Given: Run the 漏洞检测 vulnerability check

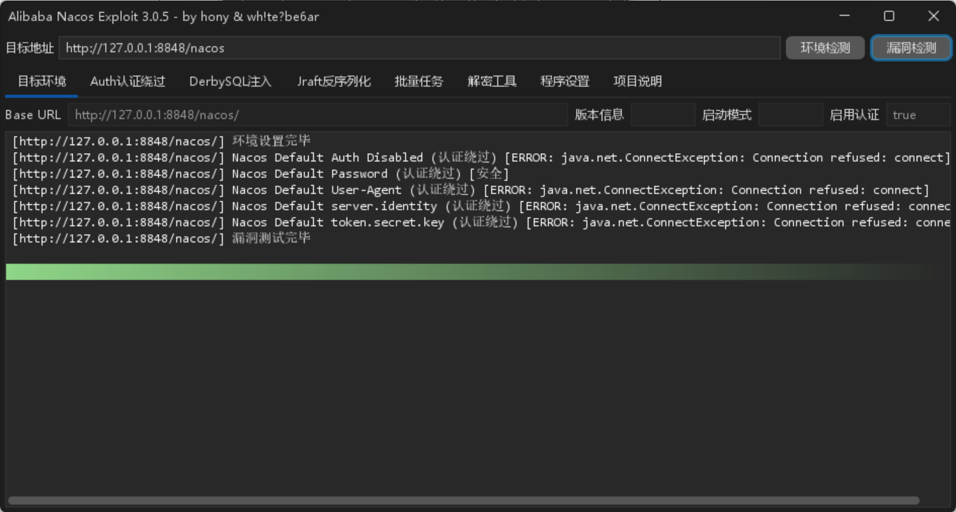Looking at the screenshot, I should [911, 48].
